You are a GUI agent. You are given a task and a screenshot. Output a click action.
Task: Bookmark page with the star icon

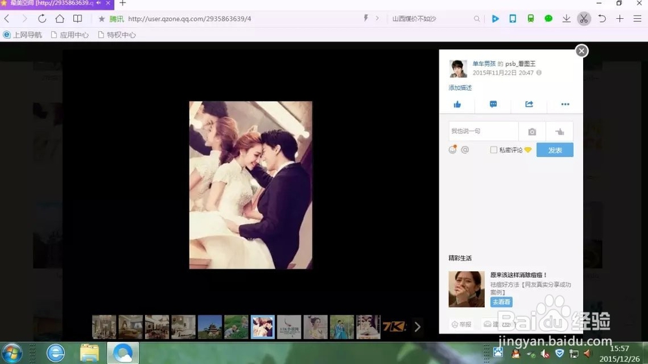[x=102, y=19]
